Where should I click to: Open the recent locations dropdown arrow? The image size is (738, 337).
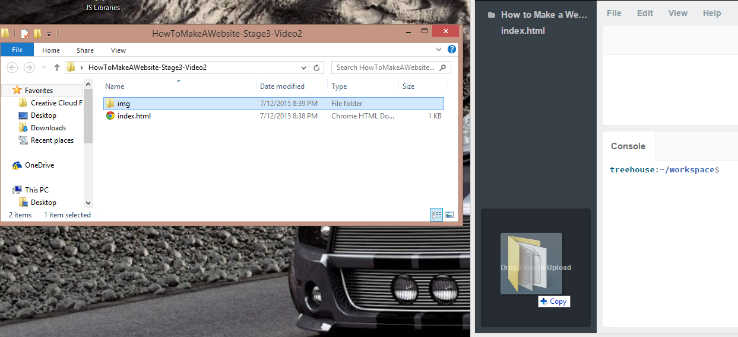pyautogui.click(x=43, y=68)
